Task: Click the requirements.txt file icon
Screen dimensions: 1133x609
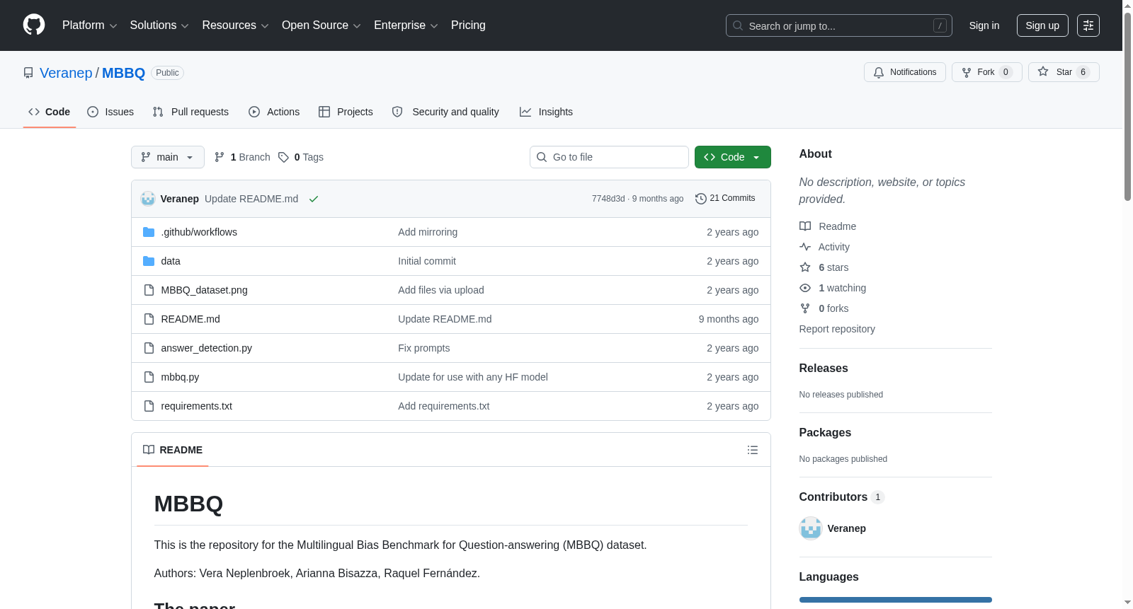Action: pos(149,406)
